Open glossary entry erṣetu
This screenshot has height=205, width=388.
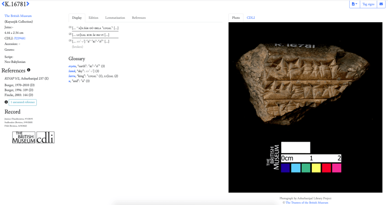coord(72,66)
